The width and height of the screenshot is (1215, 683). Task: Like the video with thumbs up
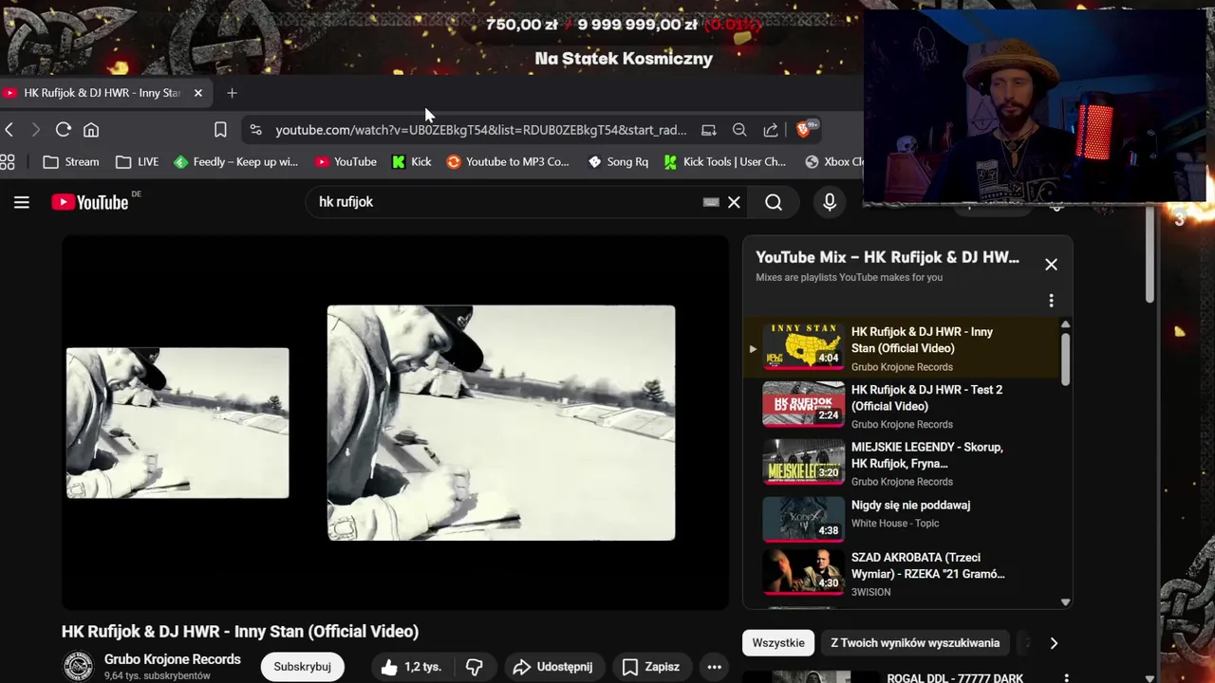[411, 667]
